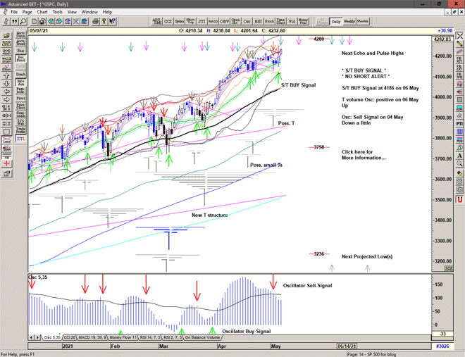
Task: Open the Pivot study in left panel
Action: coord(20,96)
